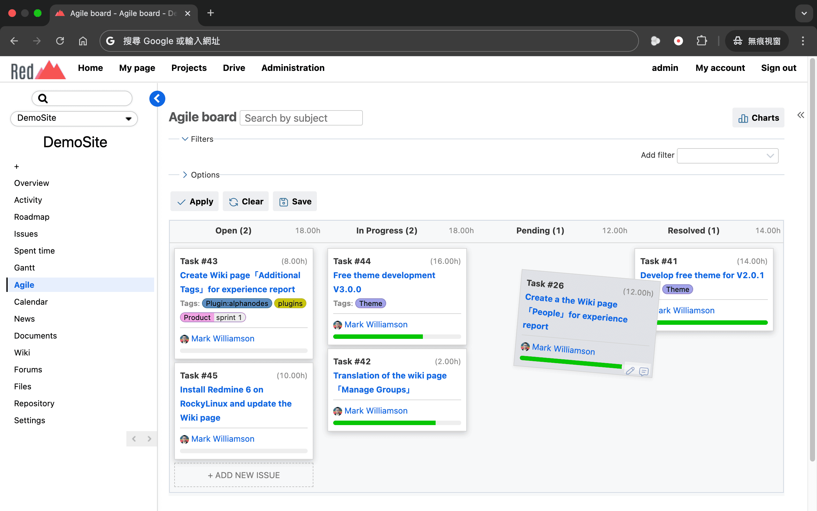Click Mark Williamson's avatar on Task #44

[337, 325]
